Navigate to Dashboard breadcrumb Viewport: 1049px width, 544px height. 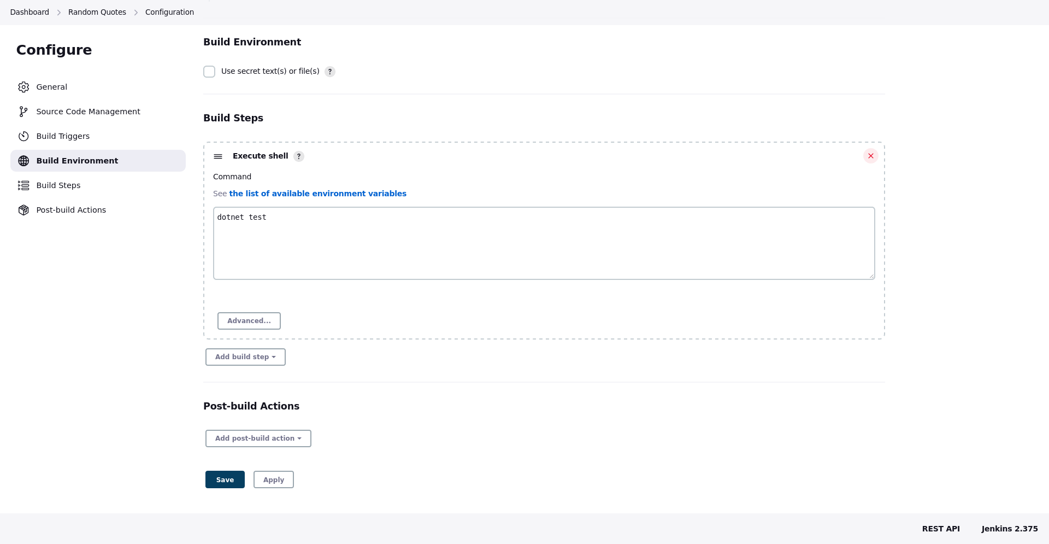30,12
